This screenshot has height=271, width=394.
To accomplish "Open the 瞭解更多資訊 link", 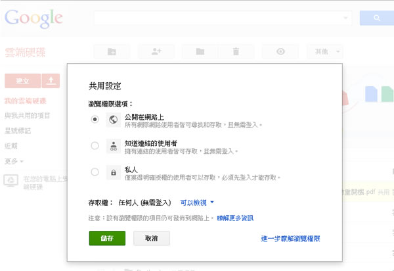I will click(x=235, y=218).
